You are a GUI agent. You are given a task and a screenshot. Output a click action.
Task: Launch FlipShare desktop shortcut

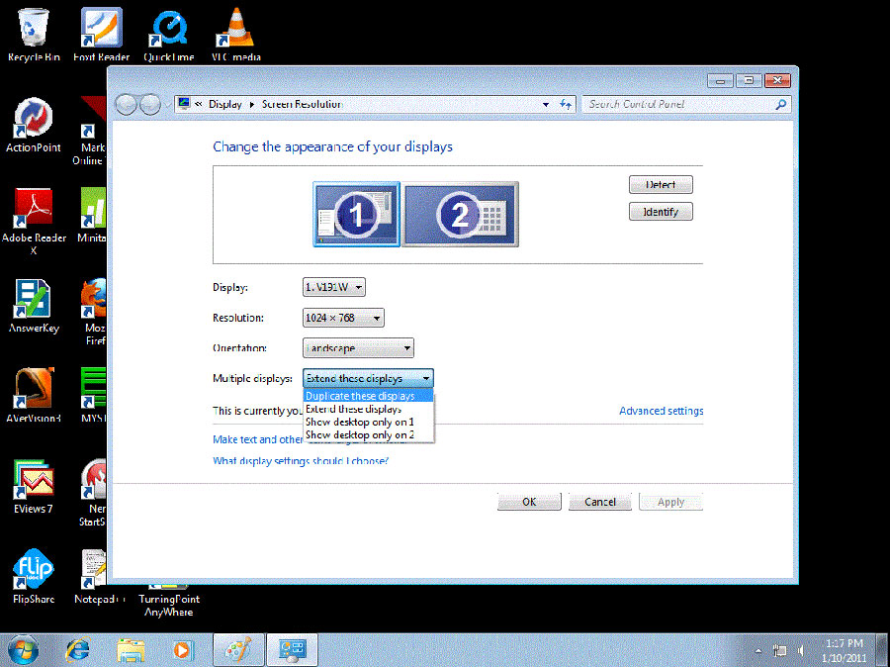click(x=34, y=571)
